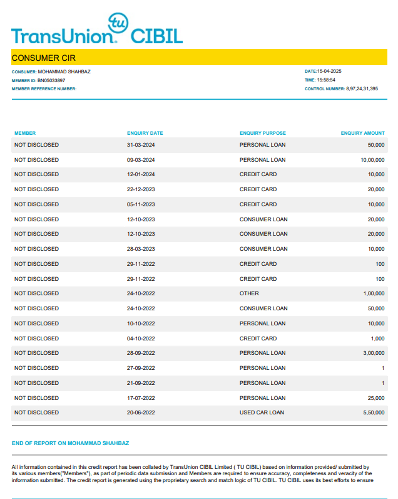Click amount 50,000 in the 31-03-2024 row
Viewport: 398px width, 499px height.
tap(376, 145)
